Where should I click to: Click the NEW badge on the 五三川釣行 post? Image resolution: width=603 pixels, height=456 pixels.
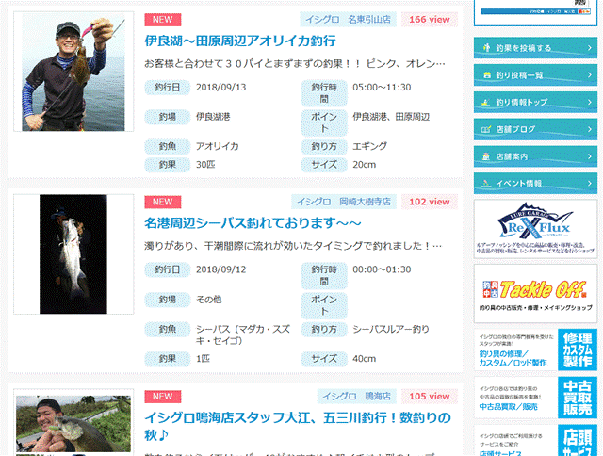click(163, 397)
